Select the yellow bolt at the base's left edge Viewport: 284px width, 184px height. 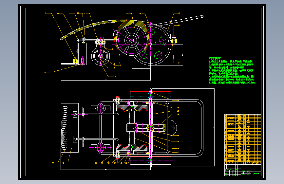pyautogui.click(x=75, y=61)
